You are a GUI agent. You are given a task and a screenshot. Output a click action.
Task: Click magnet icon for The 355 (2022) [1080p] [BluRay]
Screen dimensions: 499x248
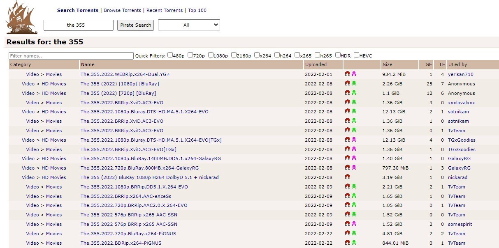pos(347,84)
